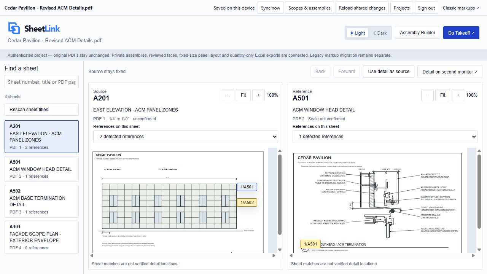The height and width of the screenshot is (274, 487).
Task: Zoom in the Source A201 sheet
Action: coord(258,95)
